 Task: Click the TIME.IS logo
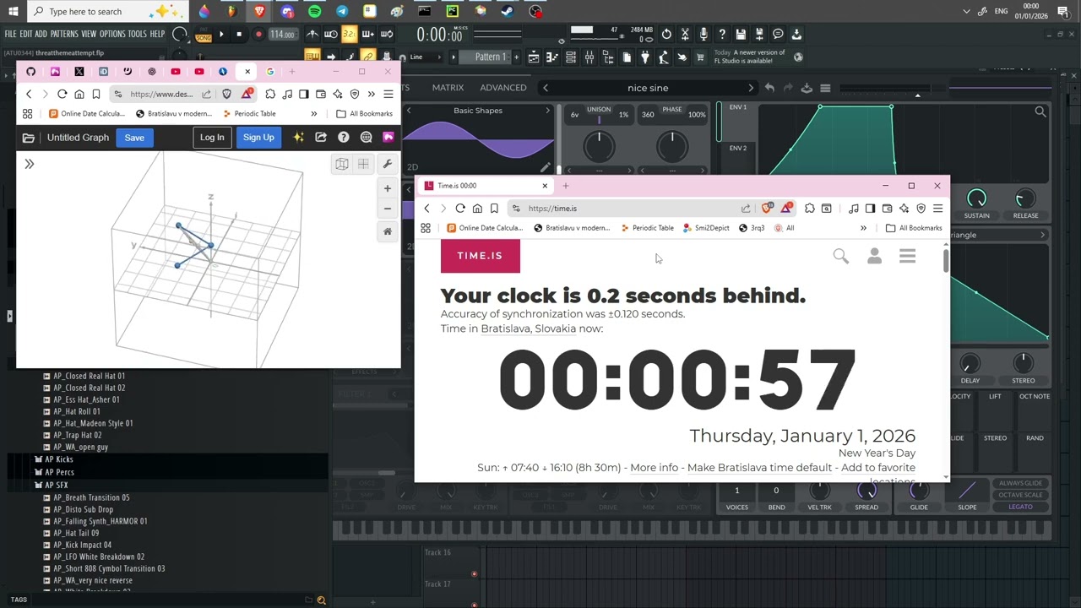coord(480,256)
